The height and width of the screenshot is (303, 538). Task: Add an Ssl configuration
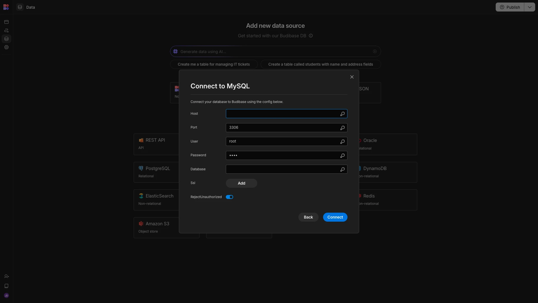tap(242, 183)
